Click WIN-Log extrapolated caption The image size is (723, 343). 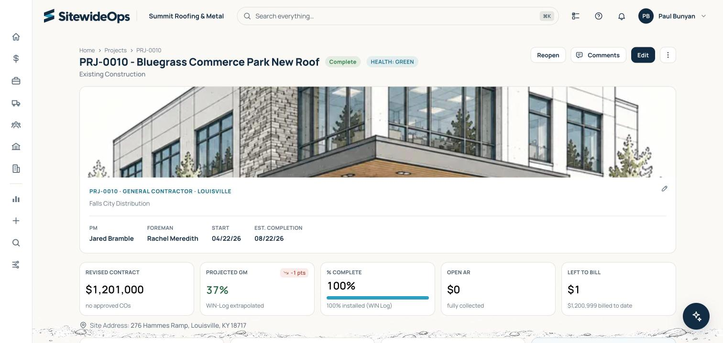235,306
